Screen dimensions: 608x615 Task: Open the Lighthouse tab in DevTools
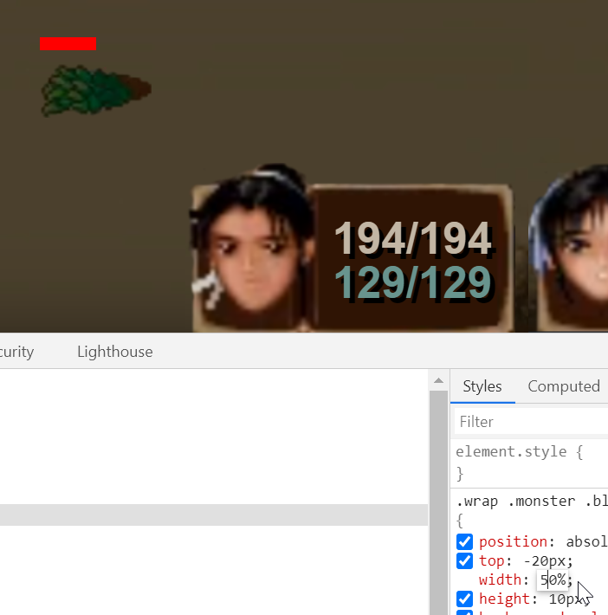click(x=115, y=352)
